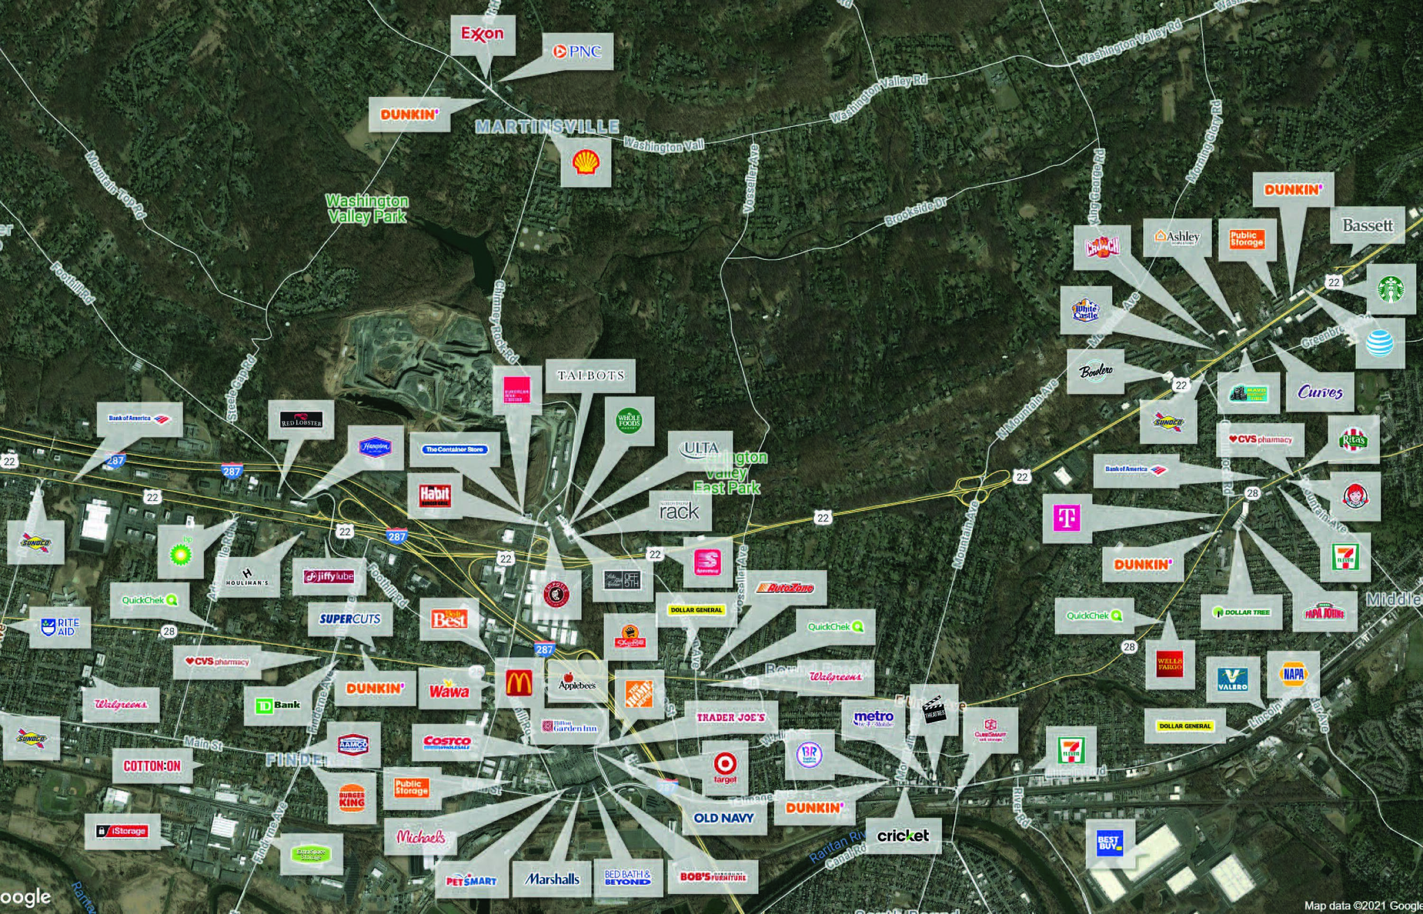Click the Exxon logo callout
This screenshot has height=914, width=1423.
click(x=482, y=35)
